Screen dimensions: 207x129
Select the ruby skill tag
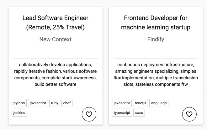point(55,103)
